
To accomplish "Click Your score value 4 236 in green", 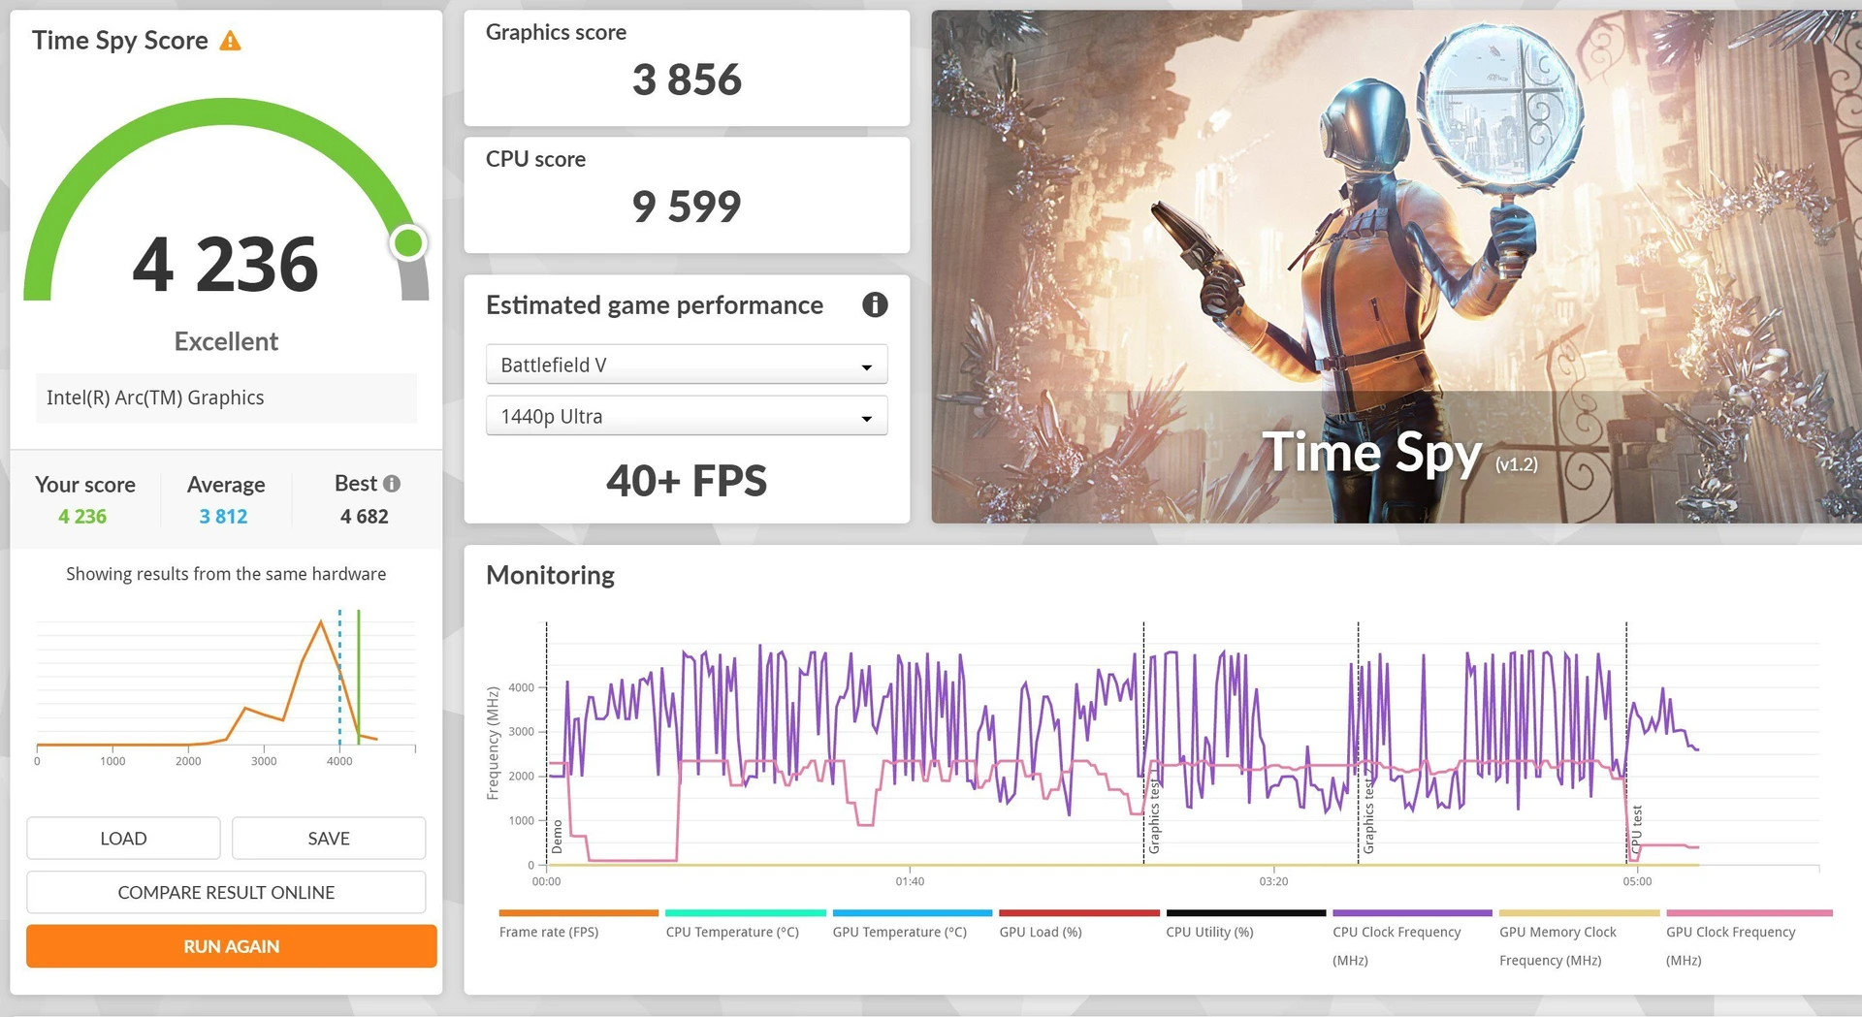I will 82,517.
